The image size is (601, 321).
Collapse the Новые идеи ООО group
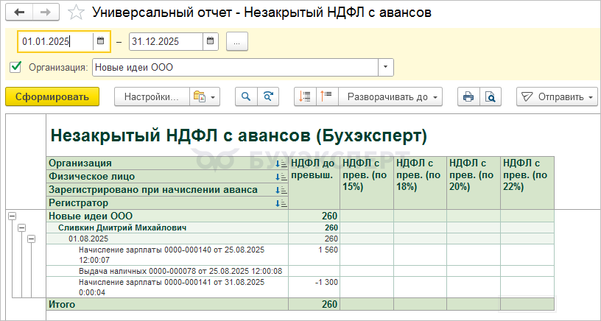12,216
